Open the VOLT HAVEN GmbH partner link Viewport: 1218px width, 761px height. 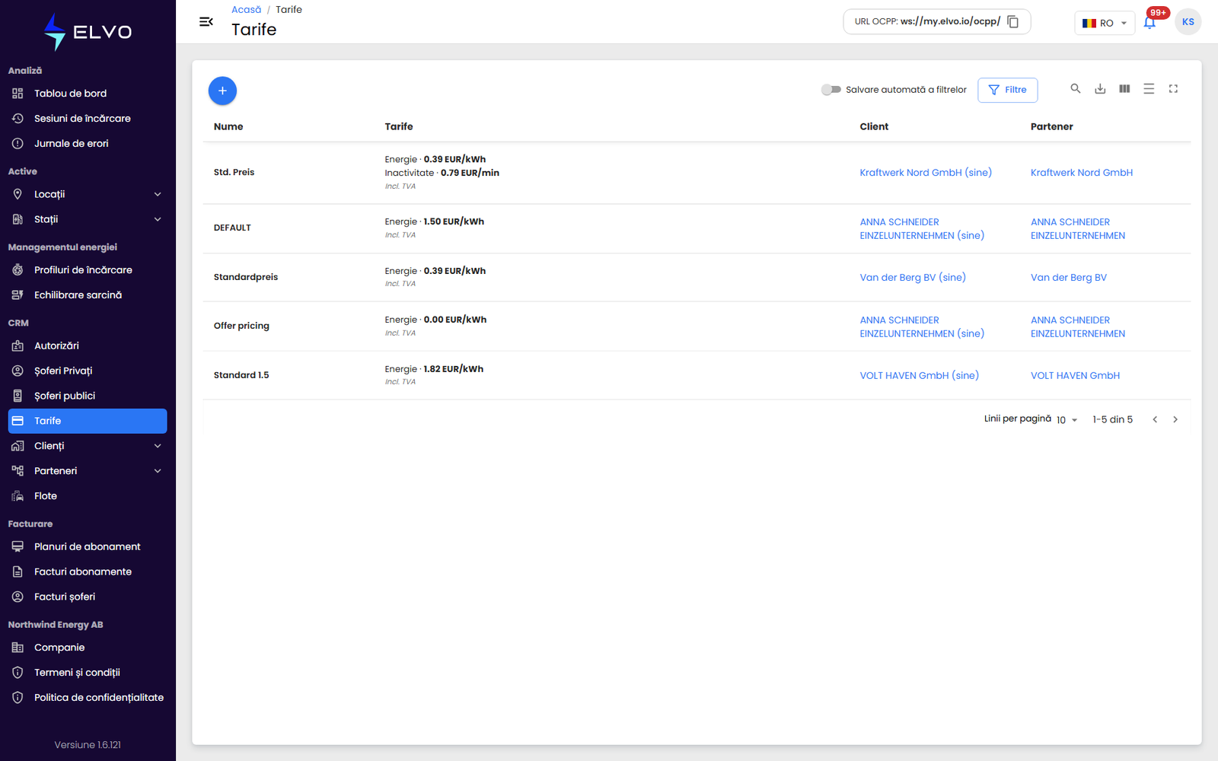(1075, 375)
